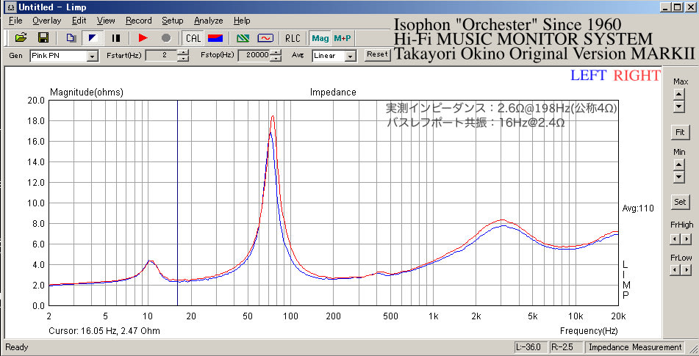This screenshot has height=356, width=699.
Task: Switch to M+P magnitude and phase view
Action: (343, 38)
